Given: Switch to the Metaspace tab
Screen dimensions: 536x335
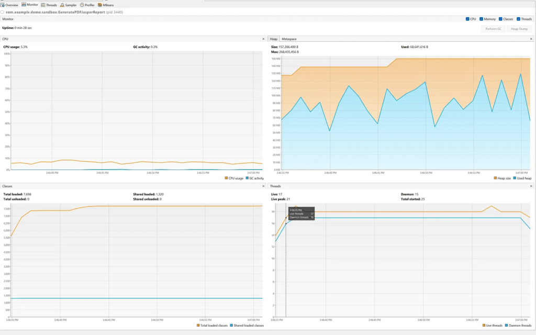Looking at the screenshot, I should click(x=288, y=39).
